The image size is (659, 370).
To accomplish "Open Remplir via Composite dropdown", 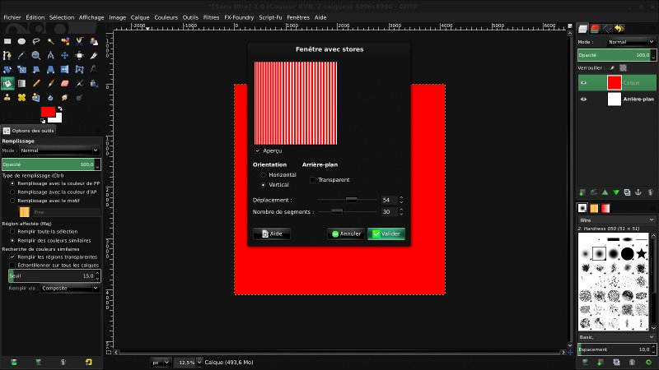I will (70, 289).
